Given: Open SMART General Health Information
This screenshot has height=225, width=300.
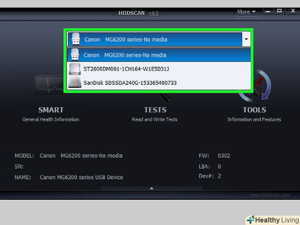Looking at the screenshot, I should tap(51, 114).
